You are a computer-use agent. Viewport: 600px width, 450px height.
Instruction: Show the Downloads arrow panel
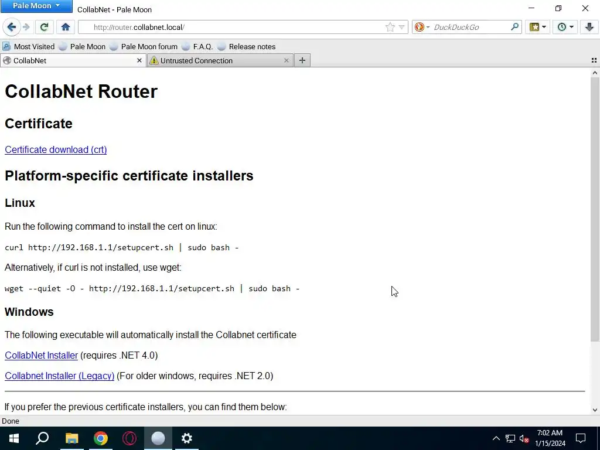(x=589, y=27)
